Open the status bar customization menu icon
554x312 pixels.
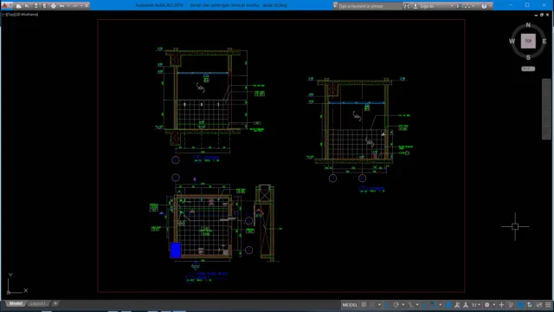[x=548, y=305]
